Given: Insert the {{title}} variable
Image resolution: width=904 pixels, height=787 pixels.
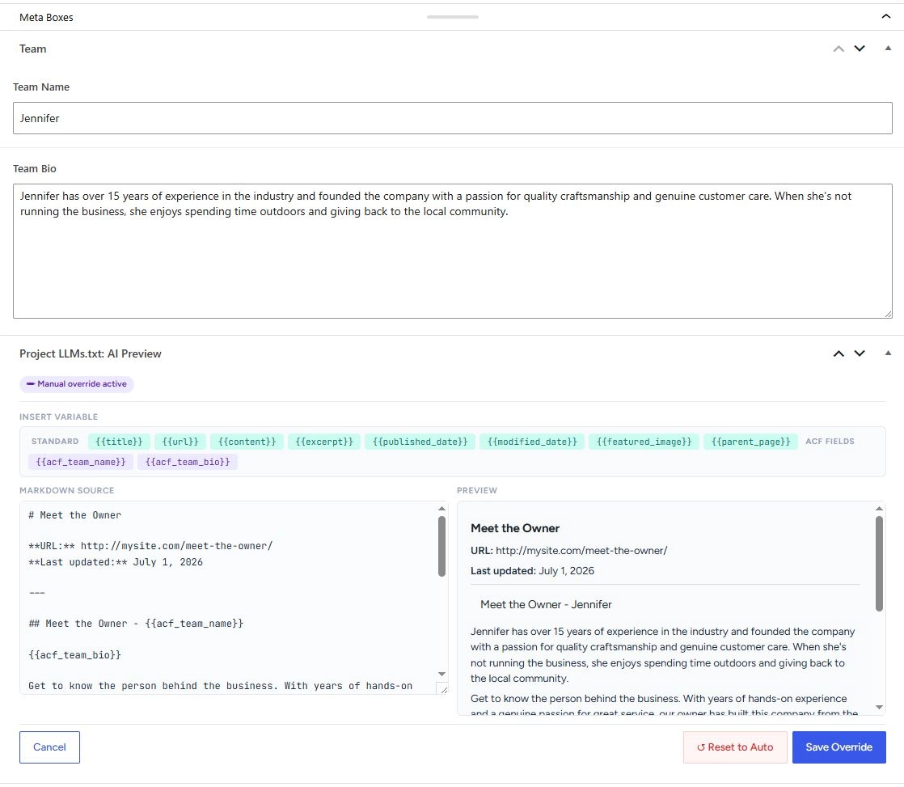Looking at the screenshot, I should tap(119, 442).
